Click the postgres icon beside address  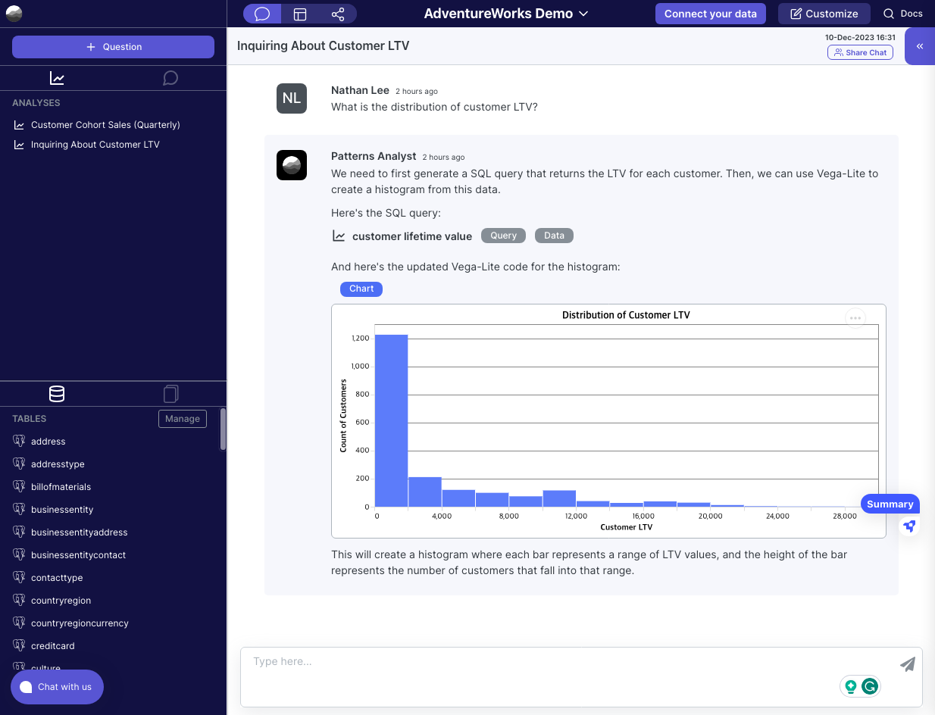point(20,441)
